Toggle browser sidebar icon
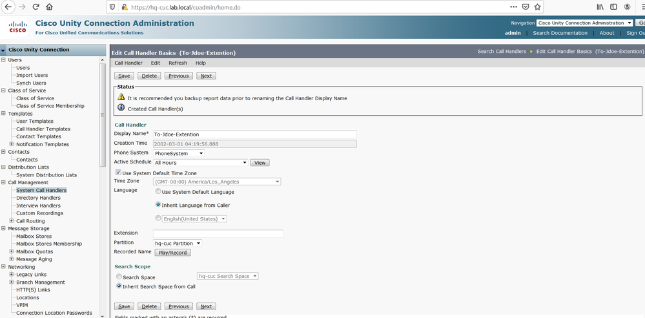Screen dimensions: 645x318 coord(613,7)
